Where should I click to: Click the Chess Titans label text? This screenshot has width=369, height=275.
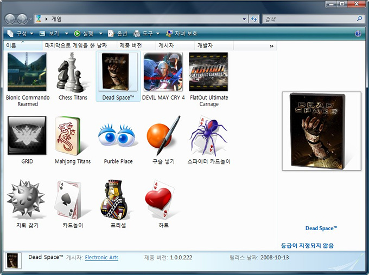point(73,97)
